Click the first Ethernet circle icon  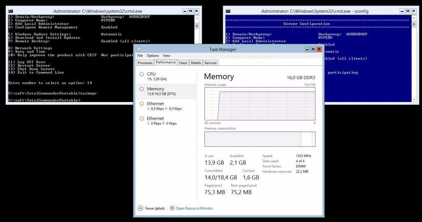[x=142, y=104]
